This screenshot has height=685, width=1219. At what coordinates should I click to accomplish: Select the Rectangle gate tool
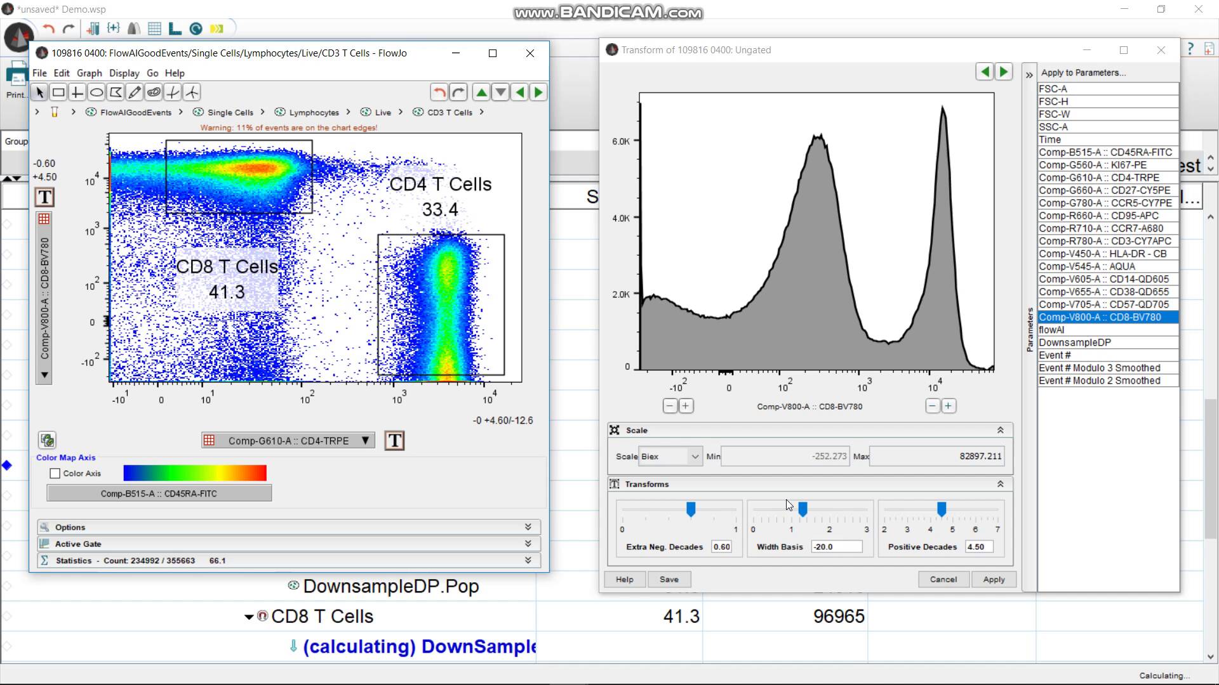pos(58,92)
